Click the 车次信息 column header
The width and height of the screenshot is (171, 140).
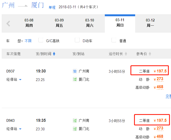[14, 54]
